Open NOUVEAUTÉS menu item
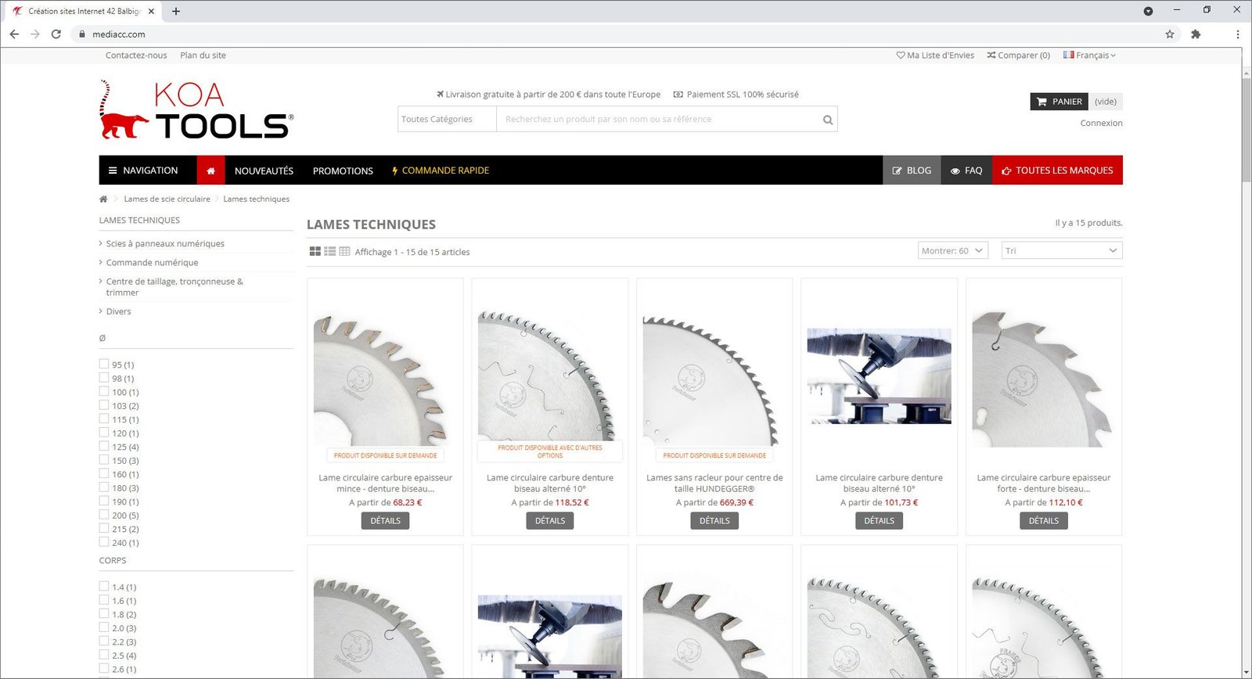This screenshot has width=1252, height=679. [264, 171]
